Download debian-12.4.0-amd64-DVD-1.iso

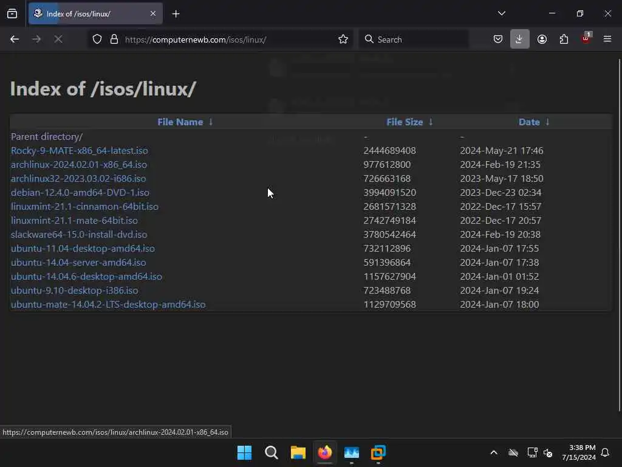[x=80, y=193]
